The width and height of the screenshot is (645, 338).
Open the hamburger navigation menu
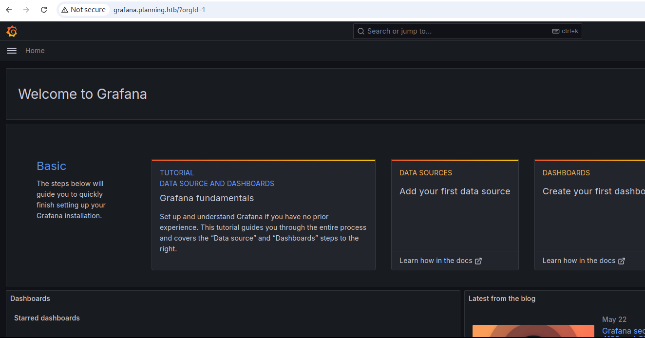tap(12, 51)
